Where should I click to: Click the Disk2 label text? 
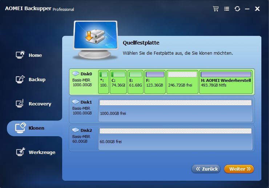click(86, 130)
